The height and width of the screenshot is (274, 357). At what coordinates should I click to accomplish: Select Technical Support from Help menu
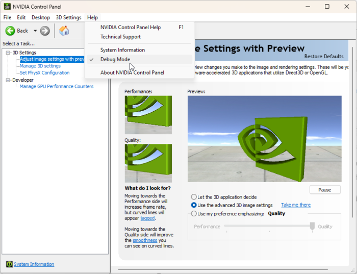[x=140, y=37]
